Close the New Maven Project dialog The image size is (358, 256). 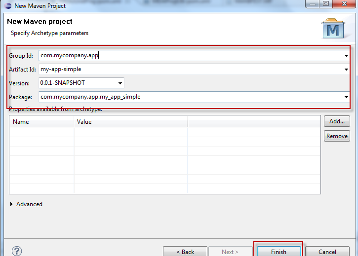344,4
